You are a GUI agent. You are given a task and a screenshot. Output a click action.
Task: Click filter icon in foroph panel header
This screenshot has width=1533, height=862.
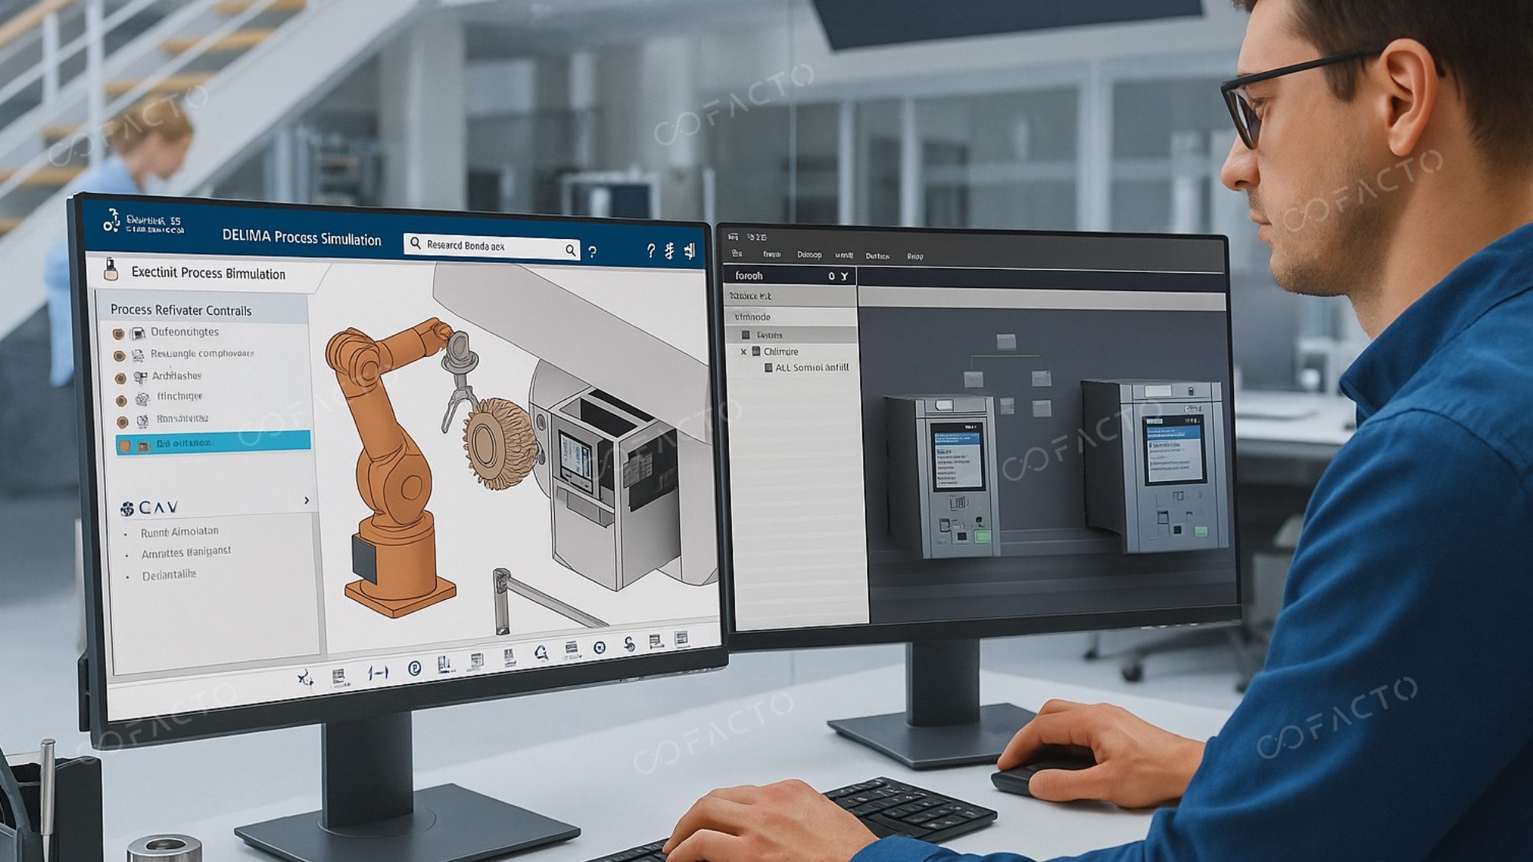[x=844, y=276]
